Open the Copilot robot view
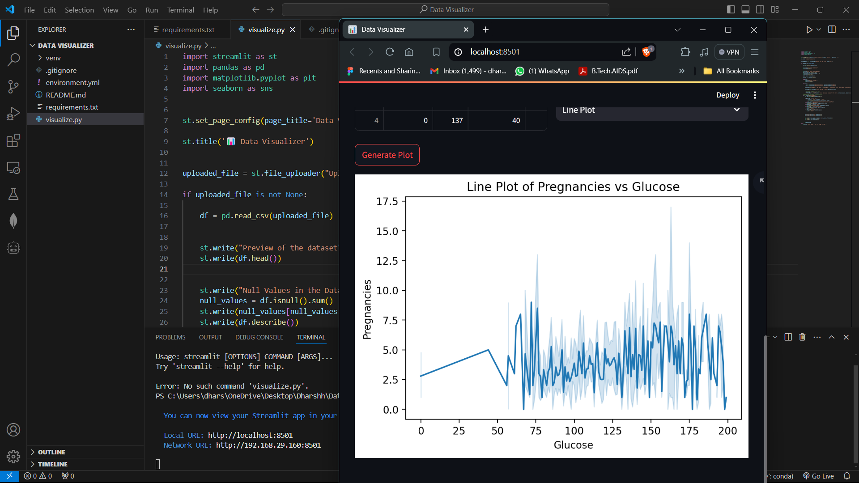Image resolution: width=859 pixels, height=483 pixels. pos(13,248)
